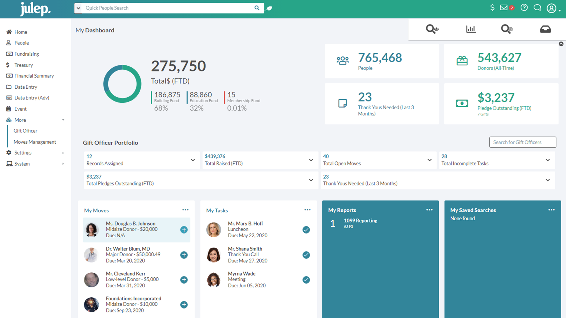Open the inbox tray icon on the dashboard
The width and height of the screenshot is (566, 318).
coord(546,29)
